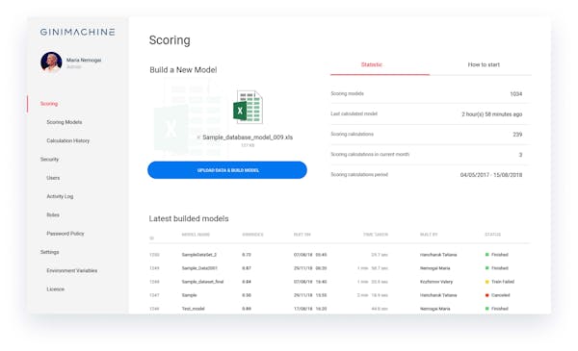Click the GiniMachine logo

pyautogui.click(x=77, y=32)
